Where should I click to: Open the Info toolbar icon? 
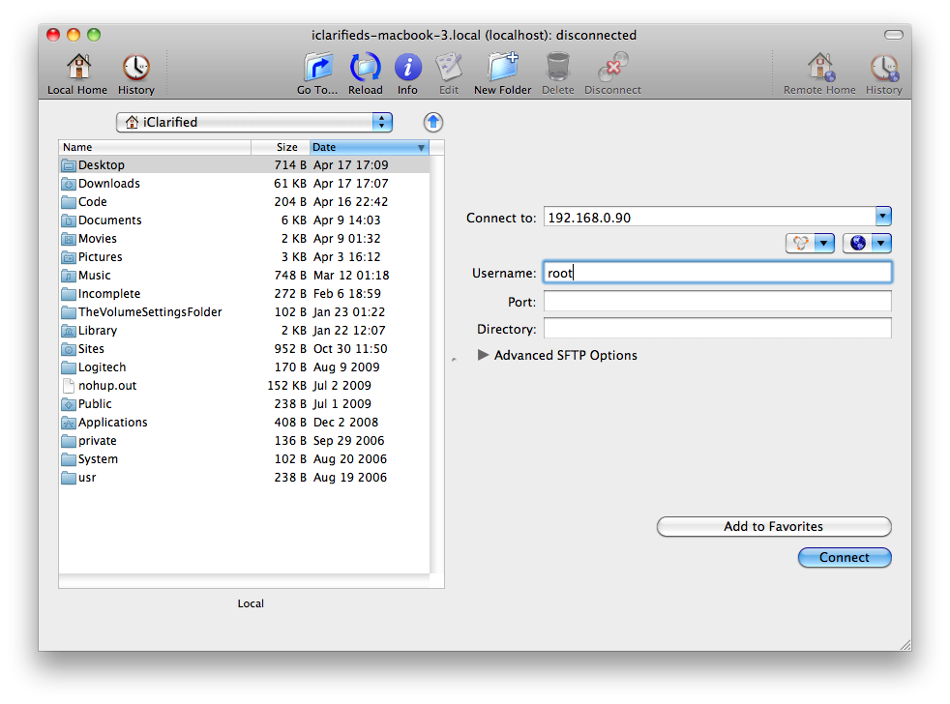pyautogui.click(x=407, y=69)
